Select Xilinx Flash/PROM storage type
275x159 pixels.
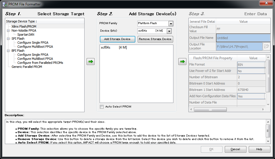click(x=24, y=26)
